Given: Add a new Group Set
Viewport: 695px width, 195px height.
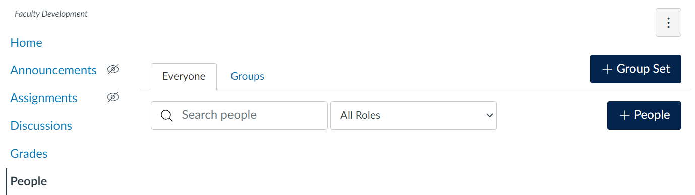Looking at the screenshot, I should coord(635,69).
